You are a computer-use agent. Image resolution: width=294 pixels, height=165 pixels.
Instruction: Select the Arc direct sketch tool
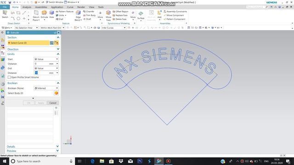[12, 18]
